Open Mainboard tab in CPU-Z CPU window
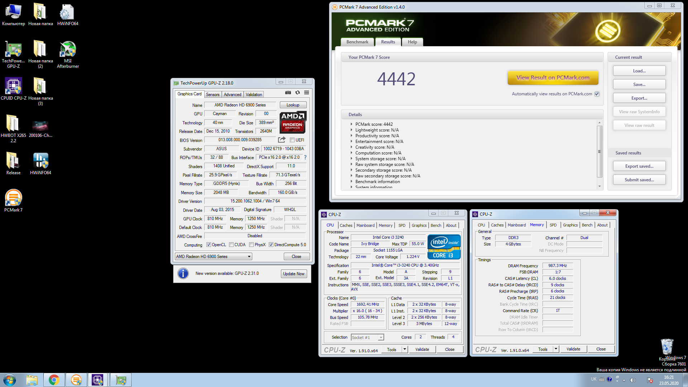 (365, 225)
